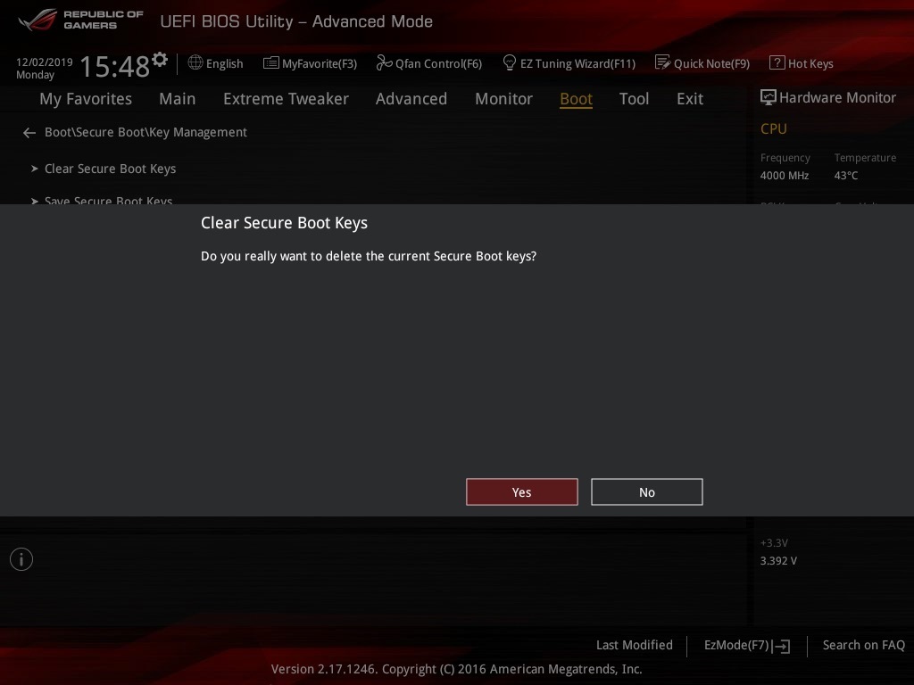Viewport: 914px width, 685px height.
Task: Click the Hardware Monitor heading
Action: point(837,97)
